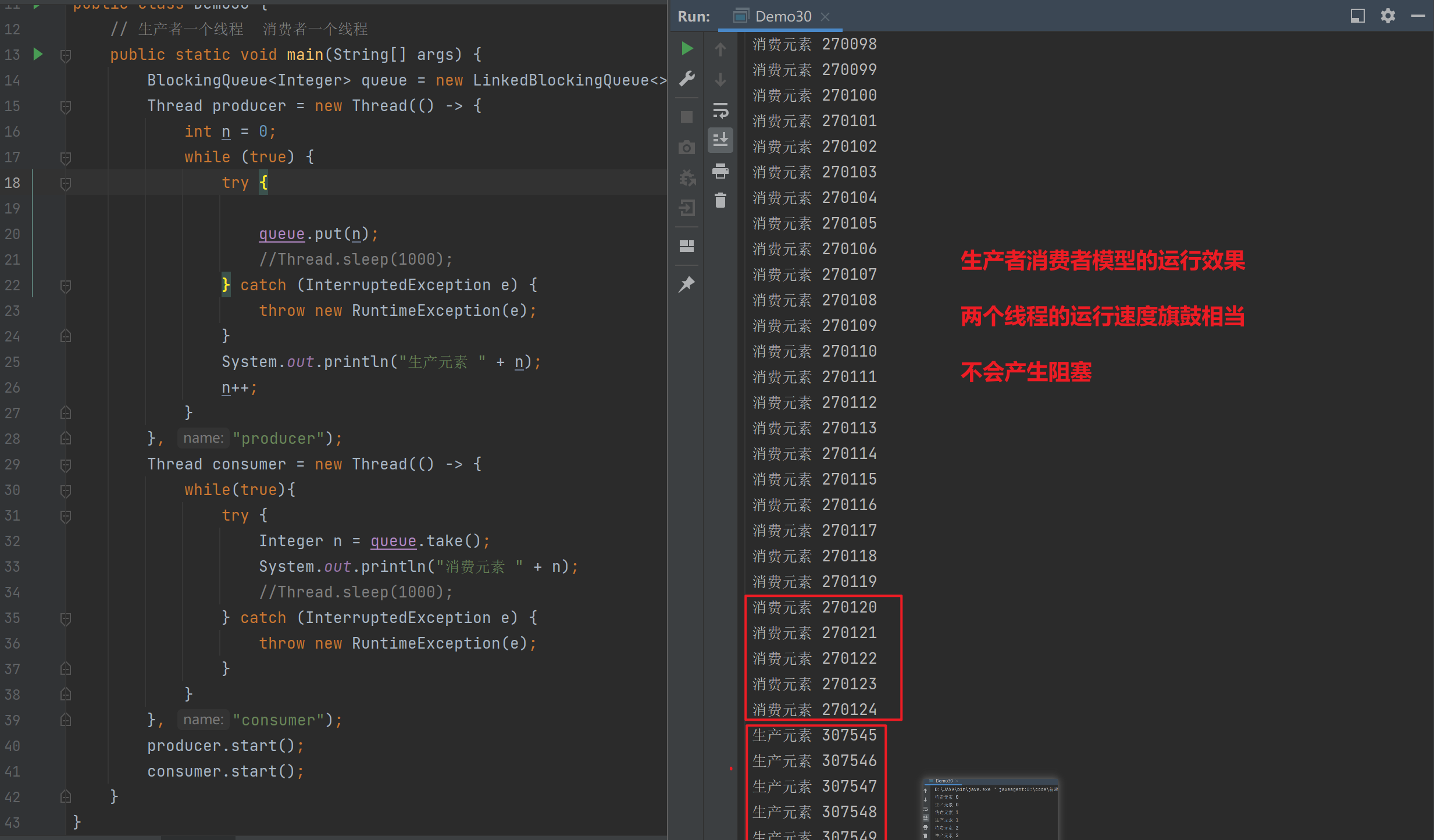Collapse the consumer while loop fold
Viewport: 1434px width, 840px height.
click(x=66, y=491)
